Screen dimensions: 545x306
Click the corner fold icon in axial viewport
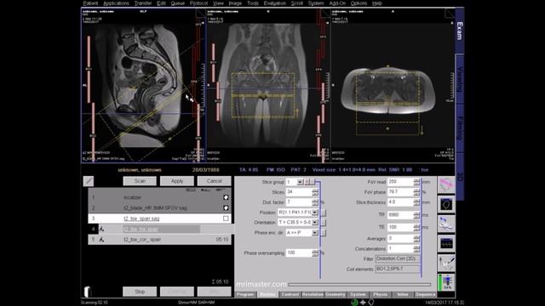(x=450, y=14)
